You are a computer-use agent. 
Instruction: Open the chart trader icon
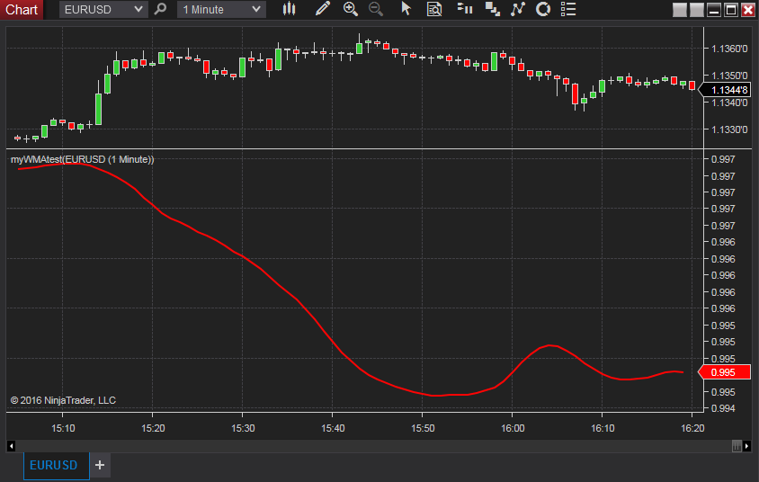(x=465, y=9)
